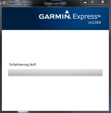Click the bottom border of the Garmin window
The width and height of the screenshot is (111, 113).
coord(55,112)
